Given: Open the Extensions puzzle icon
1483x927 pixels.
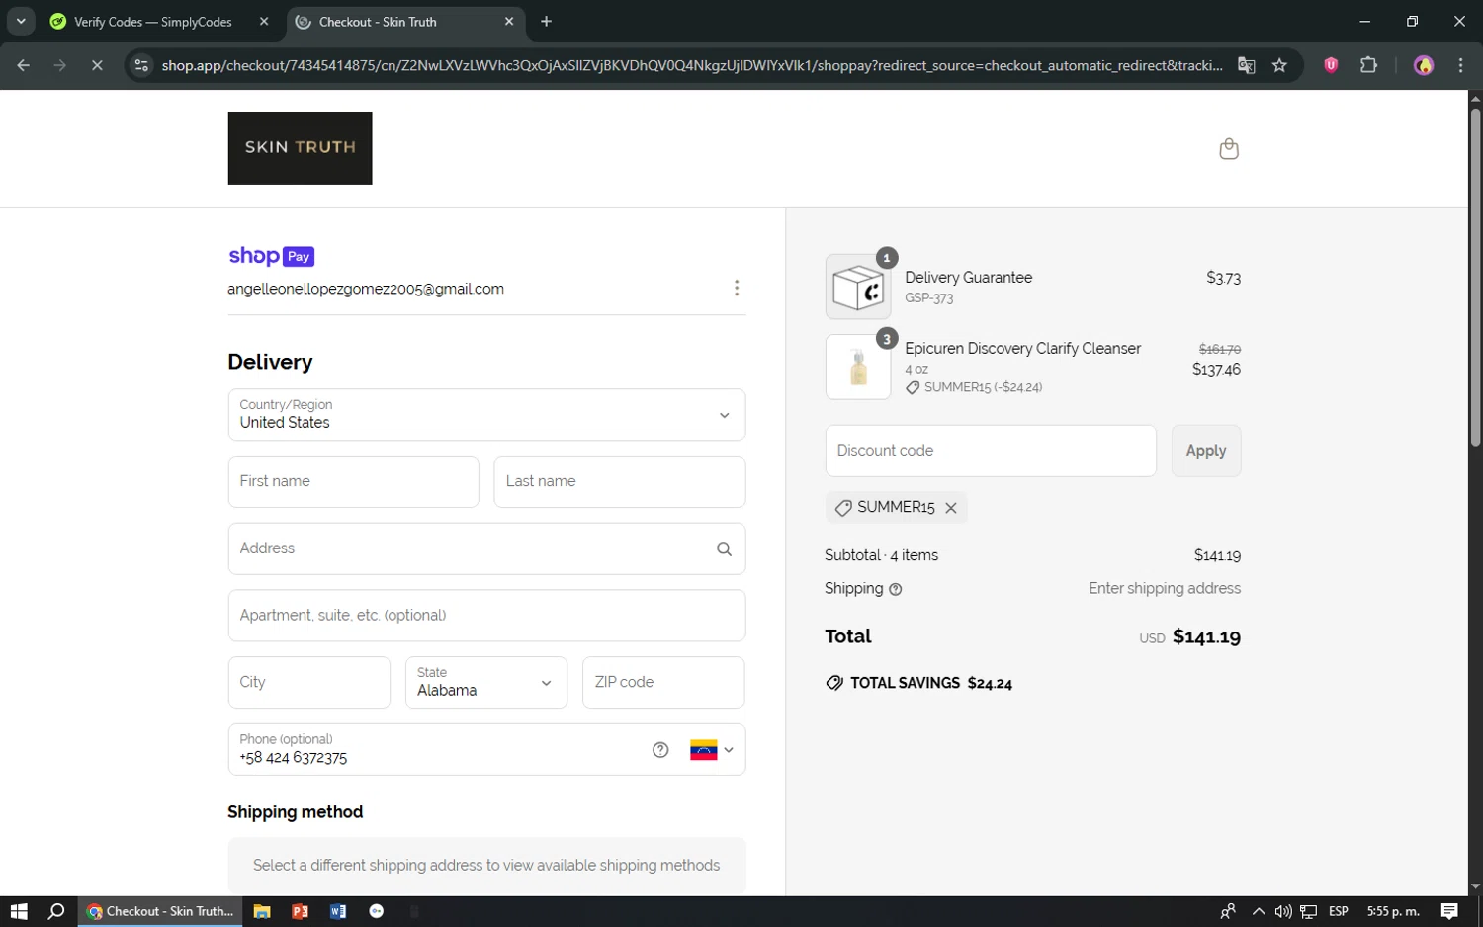Looking at the screenshot, I should tap(1368, 65).
